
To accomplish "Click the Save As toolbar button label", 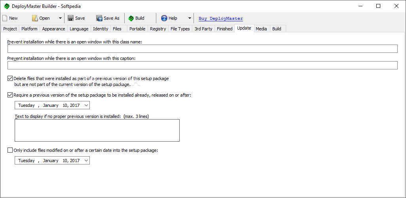I will point(112,18).
